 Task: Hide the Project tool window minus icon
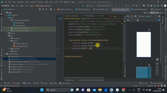coord(54,9)
